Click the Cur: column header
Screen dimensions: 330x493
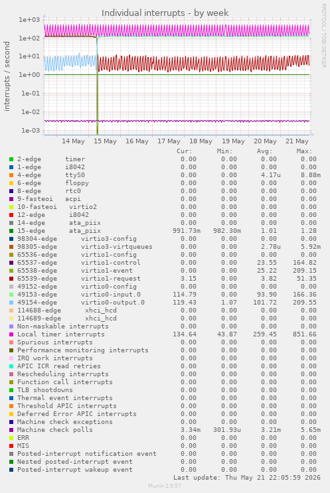click(x=185, y=151)
